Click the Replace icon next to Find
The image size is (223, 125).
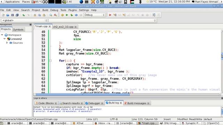pyautogui.click(x=55, y=15)
